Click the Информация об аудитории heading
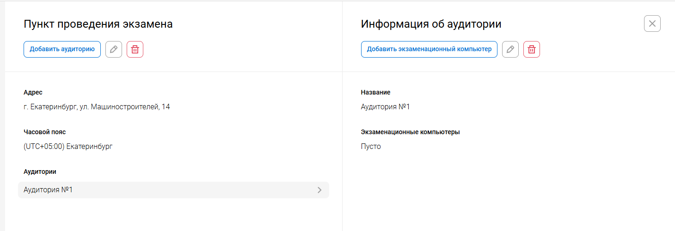 [431, 24]
